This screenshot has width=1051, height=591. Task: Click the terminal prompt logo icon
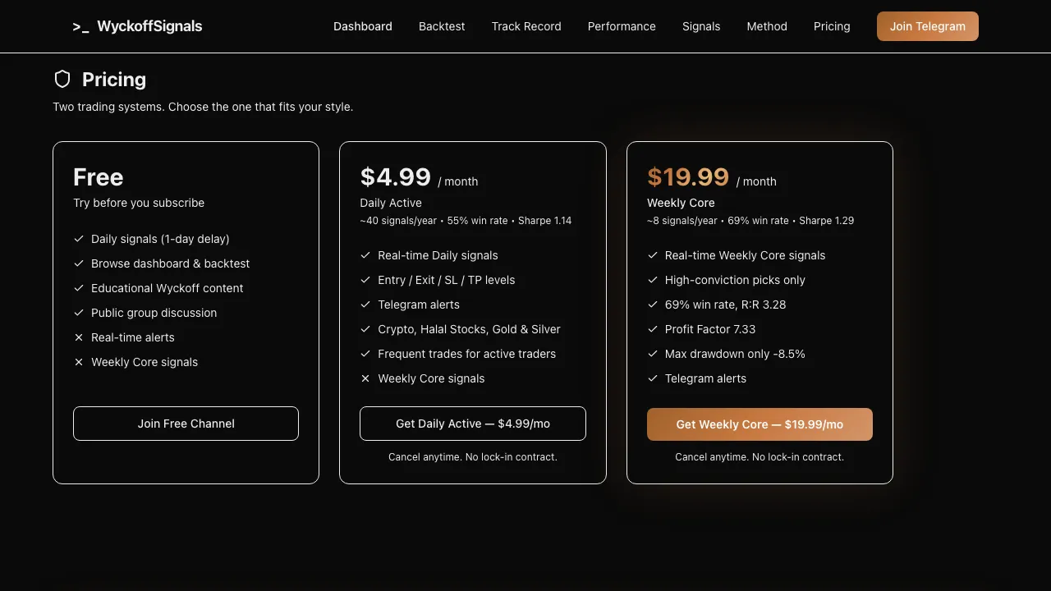(x=80, y=26)
